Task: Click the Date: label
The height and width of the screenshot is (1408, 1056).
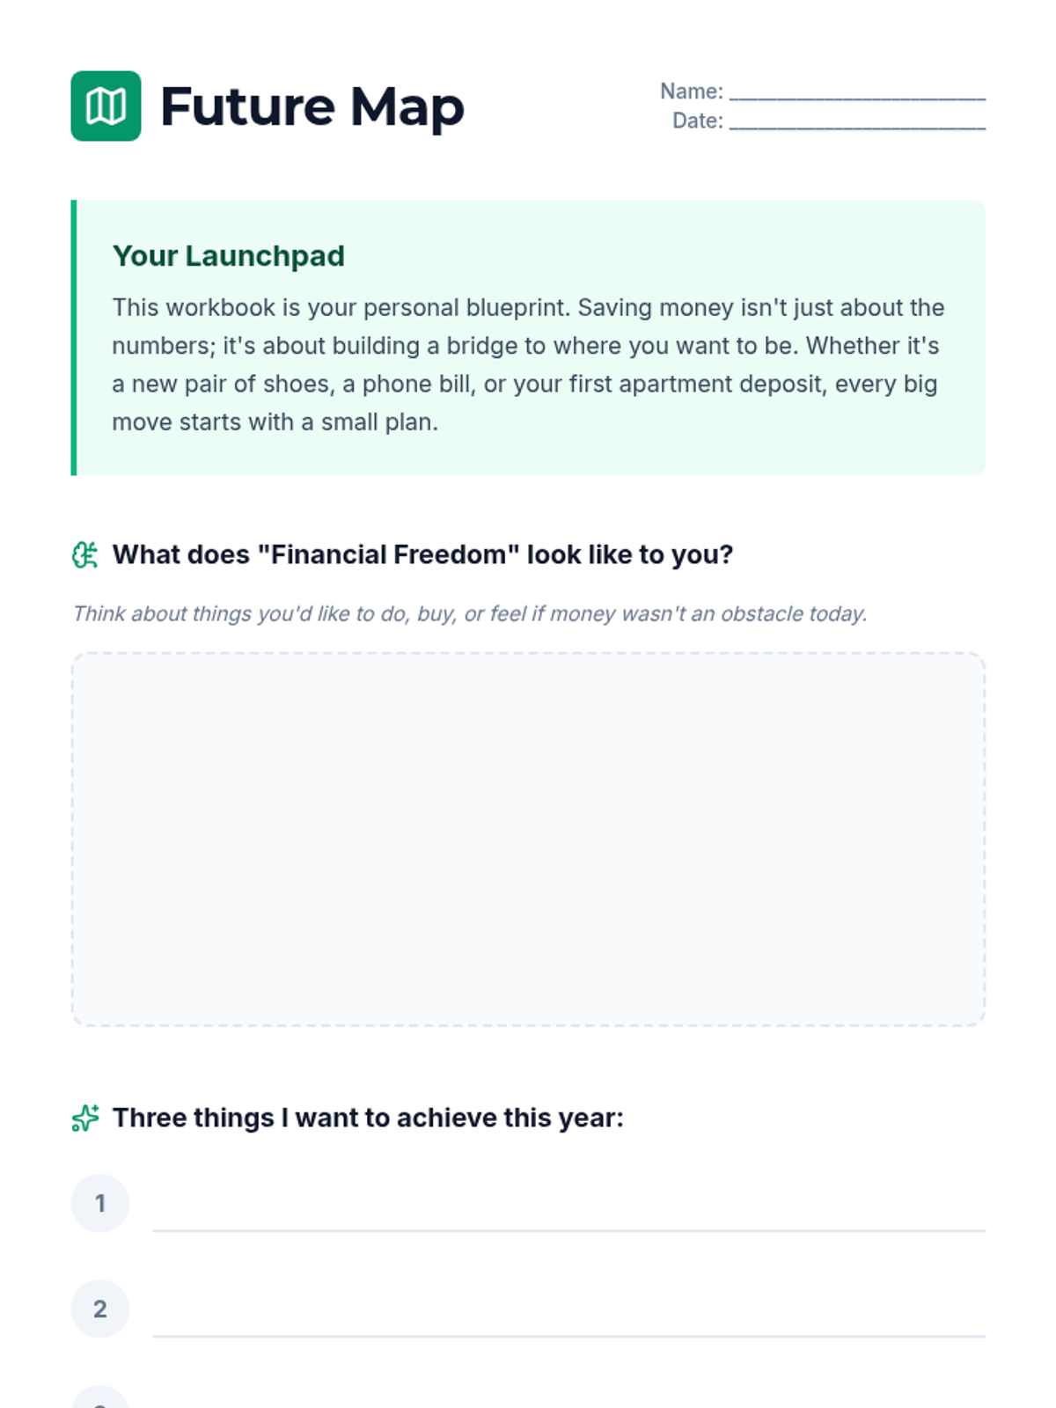Action: coord(697,121)
